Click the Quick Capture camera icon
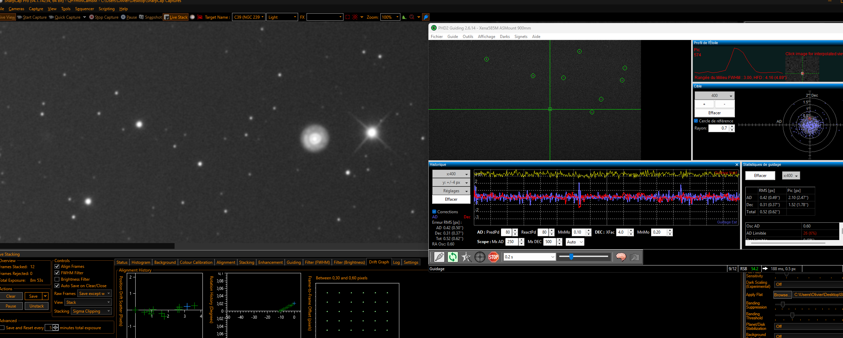Viewport: 843px width, 338px height. (x=51, y=17)
